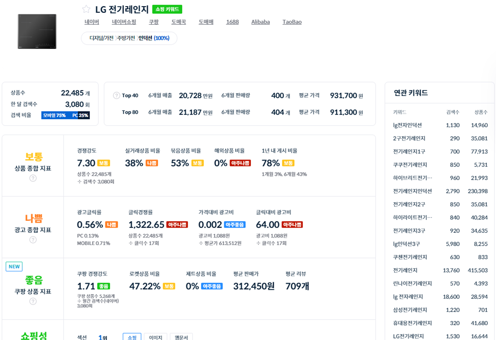Image resolution: width=496 pixels, height=340 pixels.
Task: Click the LG cooktop product thumbnail
Action: (x=37, y=31)
